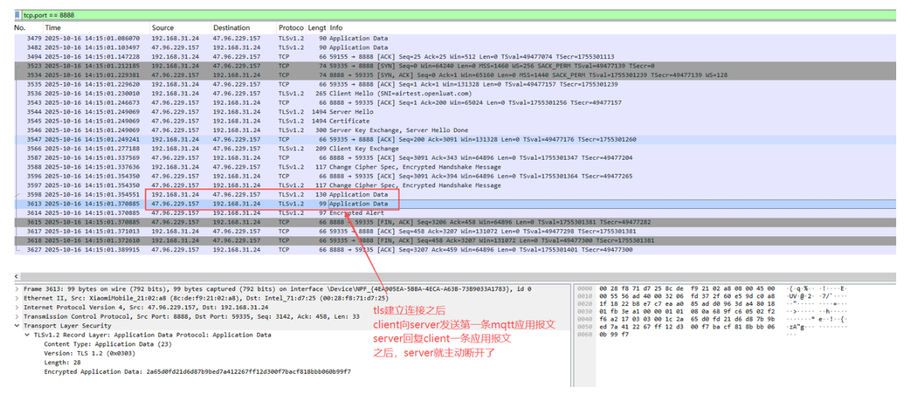Expand the Ethernet II detail node
This screenshot has width=913, height=403.
pyautogui.click(x=17, y=298)
